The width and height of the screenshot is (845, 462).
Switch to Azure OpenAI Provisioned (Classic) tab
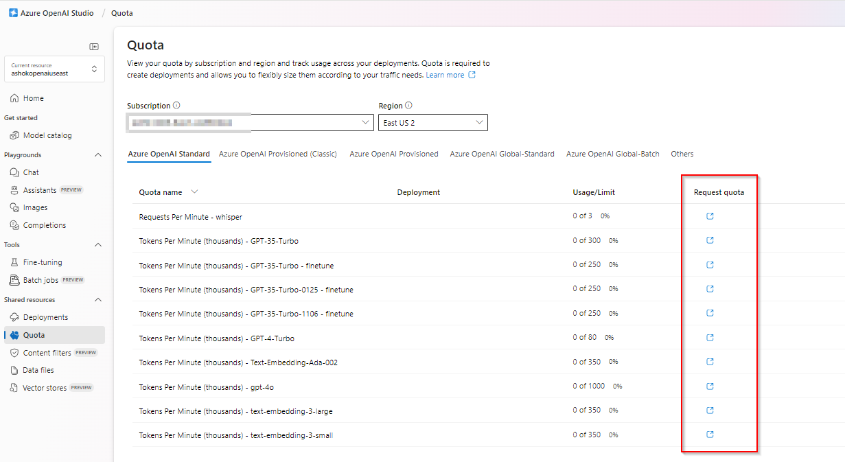click(278, 154)
